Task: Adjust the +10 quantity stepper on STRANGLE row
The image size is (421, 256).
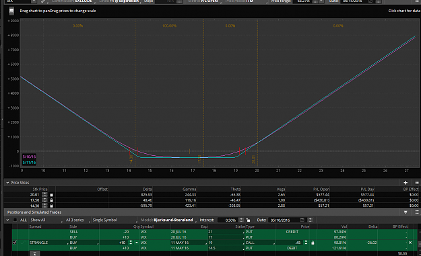Action: click(x=131, y=243)
